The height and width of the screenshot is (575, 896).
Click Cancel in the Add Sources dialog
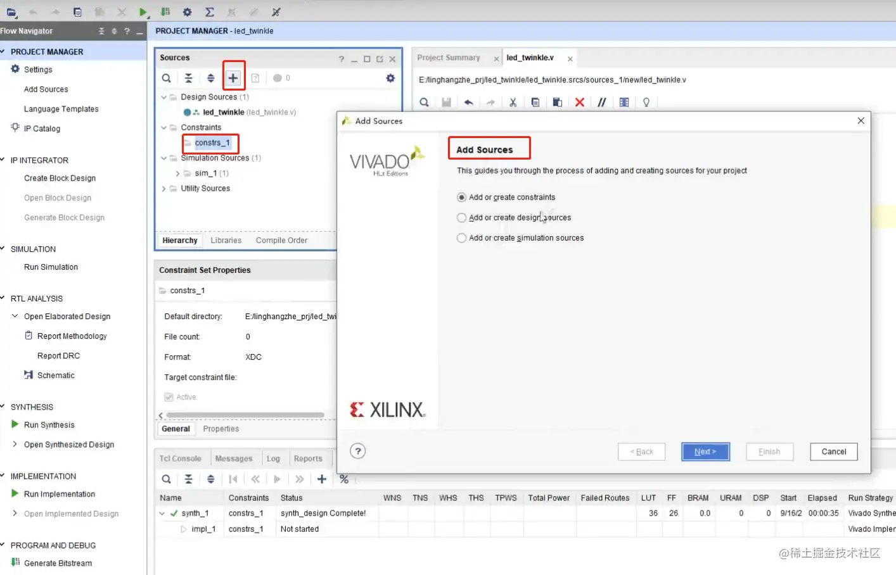[834, 452]
